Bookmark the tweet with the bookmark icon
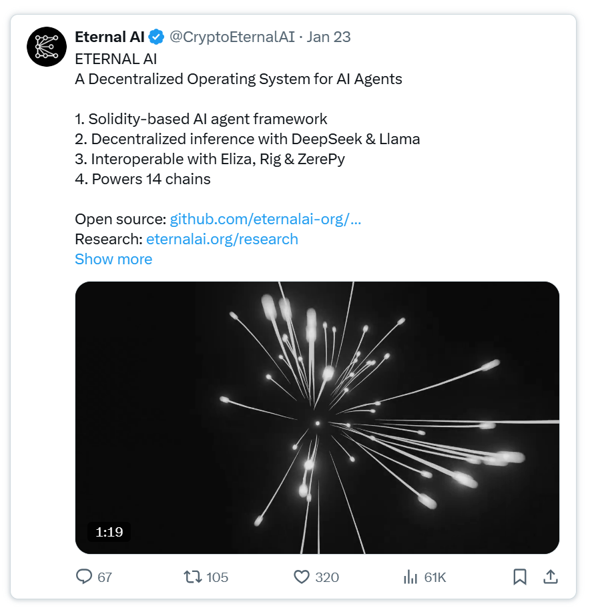592x612 pixels. 521,577
